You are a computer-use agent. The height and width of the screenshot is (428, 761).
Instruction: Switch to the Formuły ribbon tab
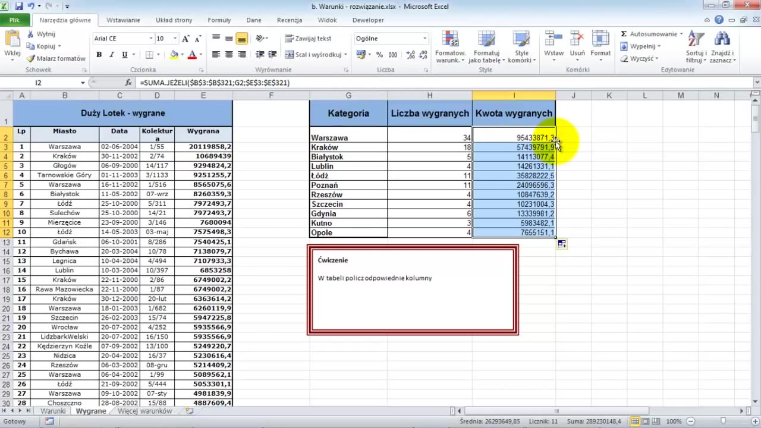click(x=219, y=20)
